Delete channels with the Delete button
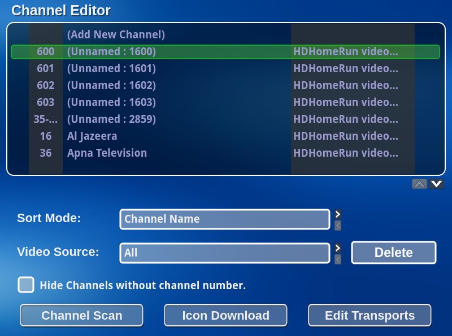The height and width of the screenshot is (336, 452). pos(394,253)
